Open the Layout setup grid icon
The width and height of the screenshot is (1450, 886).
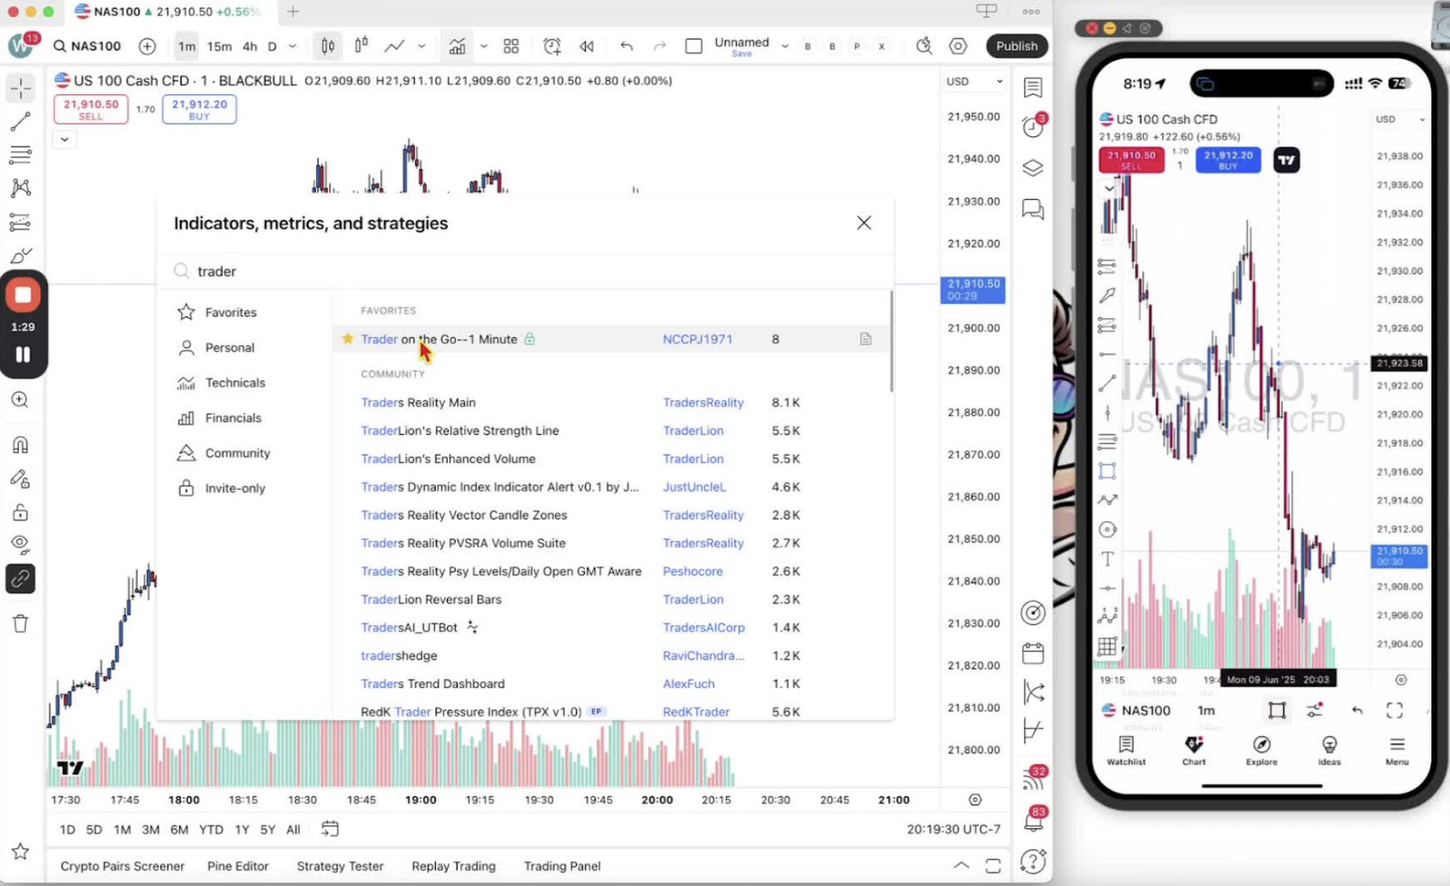coord(511,46)
